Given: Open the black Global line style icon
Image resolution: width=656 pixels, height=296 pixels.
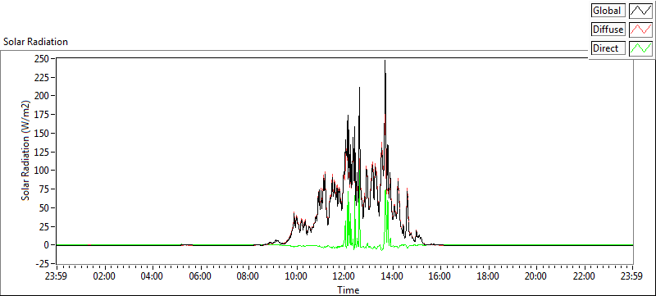Looking at the screenshot, I should [x=641, y=11].
